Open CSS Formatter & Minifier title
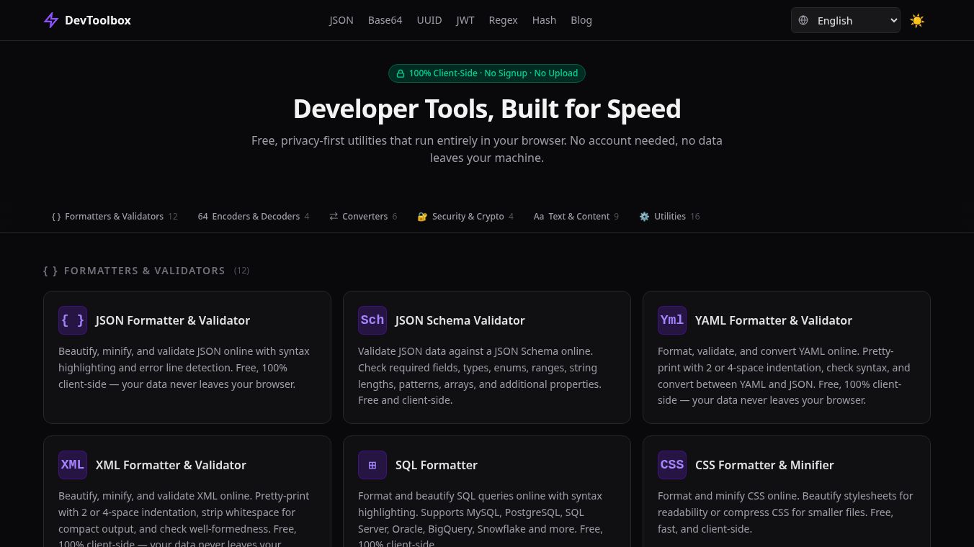 coord(764,465)
